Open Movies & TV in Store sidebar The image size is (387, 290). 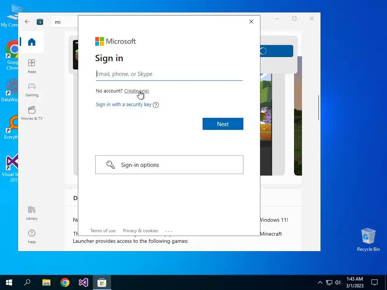pos(32,113)
